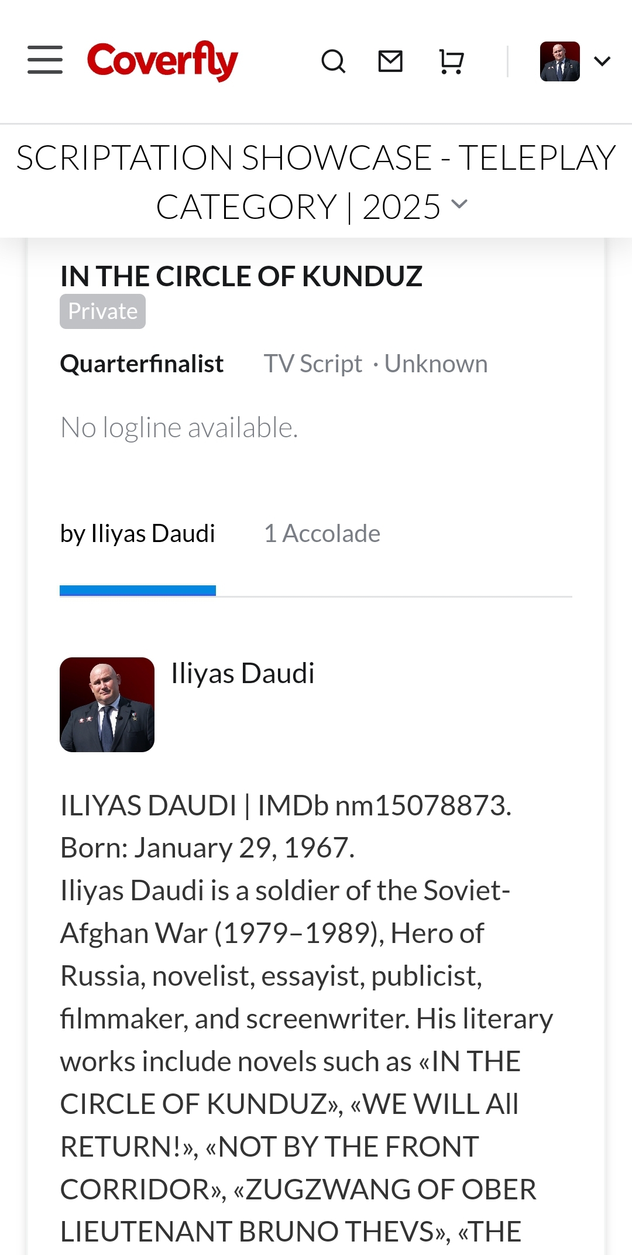Click the Quarterfinalist placement label
The image size is (632, 1255).
point(142,364)
